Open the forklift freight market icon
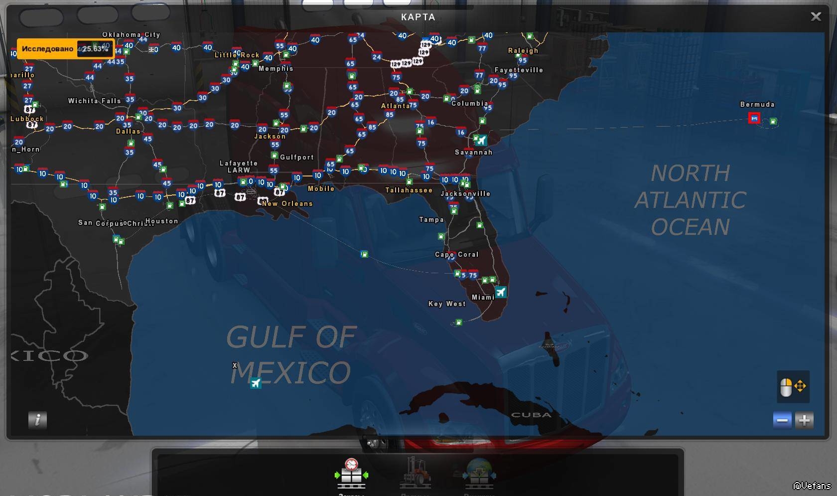The width and height of the screenshot is (837, 496). pos(416,473)
